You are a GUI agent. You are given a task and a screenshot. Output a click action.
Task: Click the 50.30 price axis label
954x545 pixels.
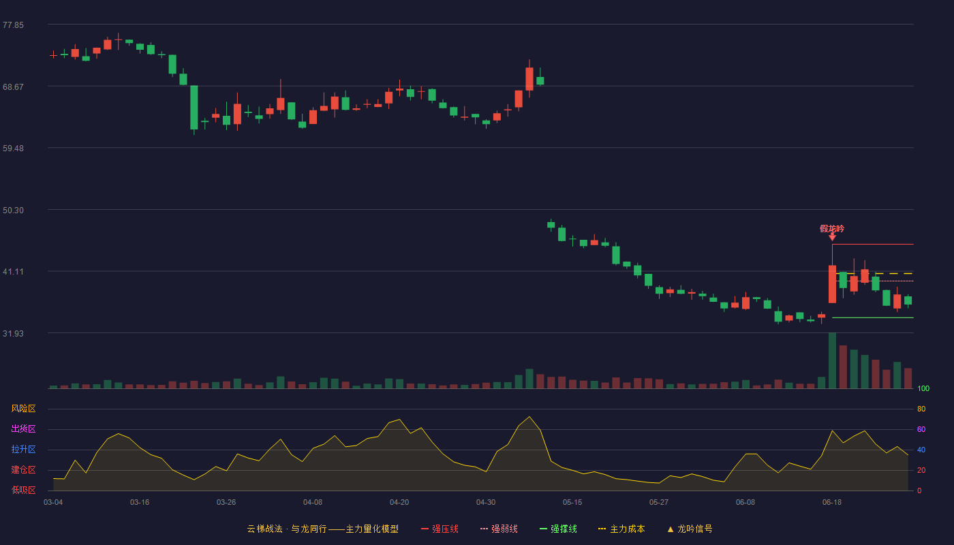coord(13,211)
